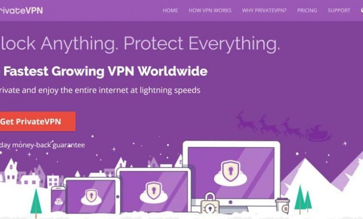Click the Fastest Growing VPN Worldwide heading

tap(105, 71)
